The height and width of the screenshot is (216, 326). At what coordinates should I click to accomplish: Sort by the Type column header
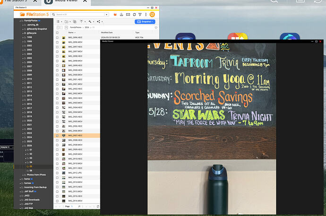click(137, 33)
